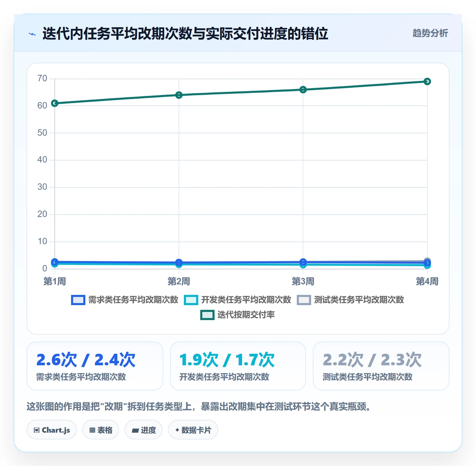Click 迭代按期交付率 data point at 第3周

click(x=303, y=89)
